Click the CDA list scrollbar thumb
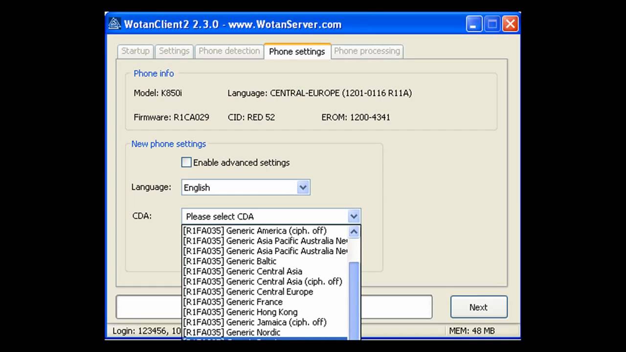This screenshot has width=626, height=352. [354, 300]
